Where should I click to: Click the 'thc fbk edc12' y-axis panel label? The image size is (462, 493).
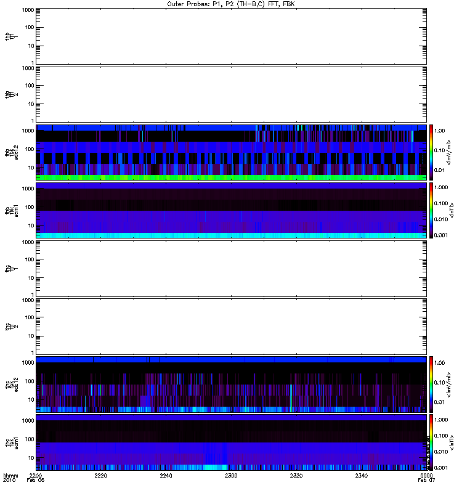pyautogui.click(x=11, y=384)
